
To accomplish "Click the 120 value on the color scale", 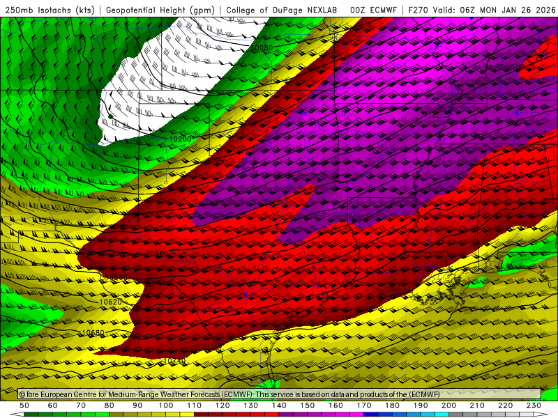I will (223, 405).
